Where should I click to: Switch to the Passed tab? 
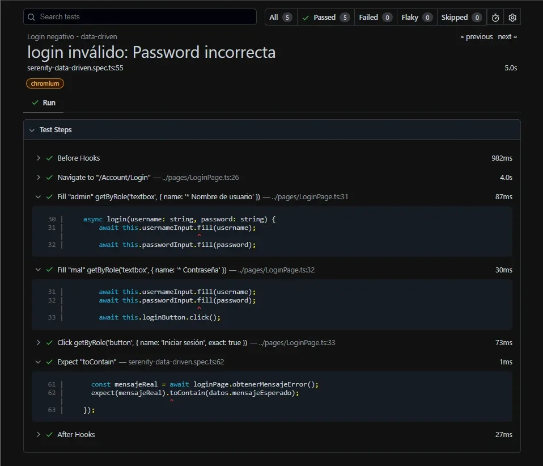326,17
